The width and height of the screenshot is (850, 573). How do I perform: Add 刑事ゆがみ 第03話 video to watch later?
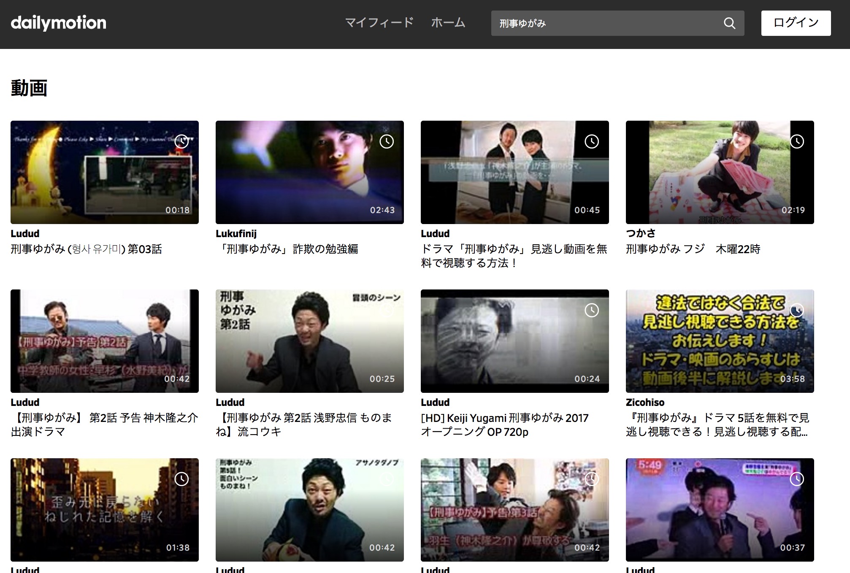coord(181,141)
